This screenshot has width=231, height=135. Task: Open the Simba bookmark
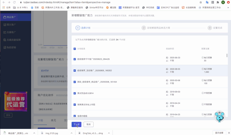(x=94, y=8)
